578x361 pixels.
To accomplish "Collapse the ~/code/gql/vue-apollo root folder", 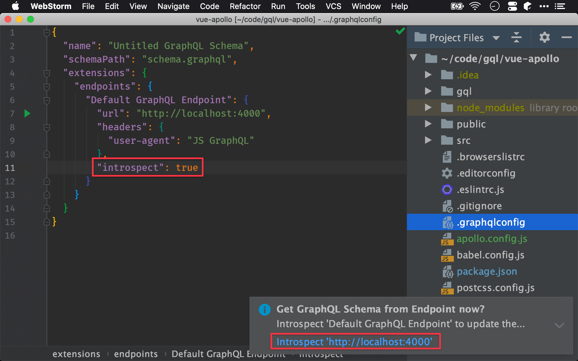I will [414, 58].
